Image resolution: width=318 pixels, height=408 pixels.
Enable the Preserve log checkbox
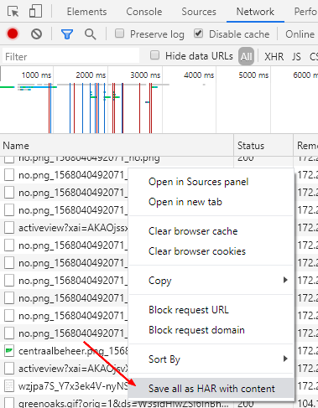(x=120, y=34)
